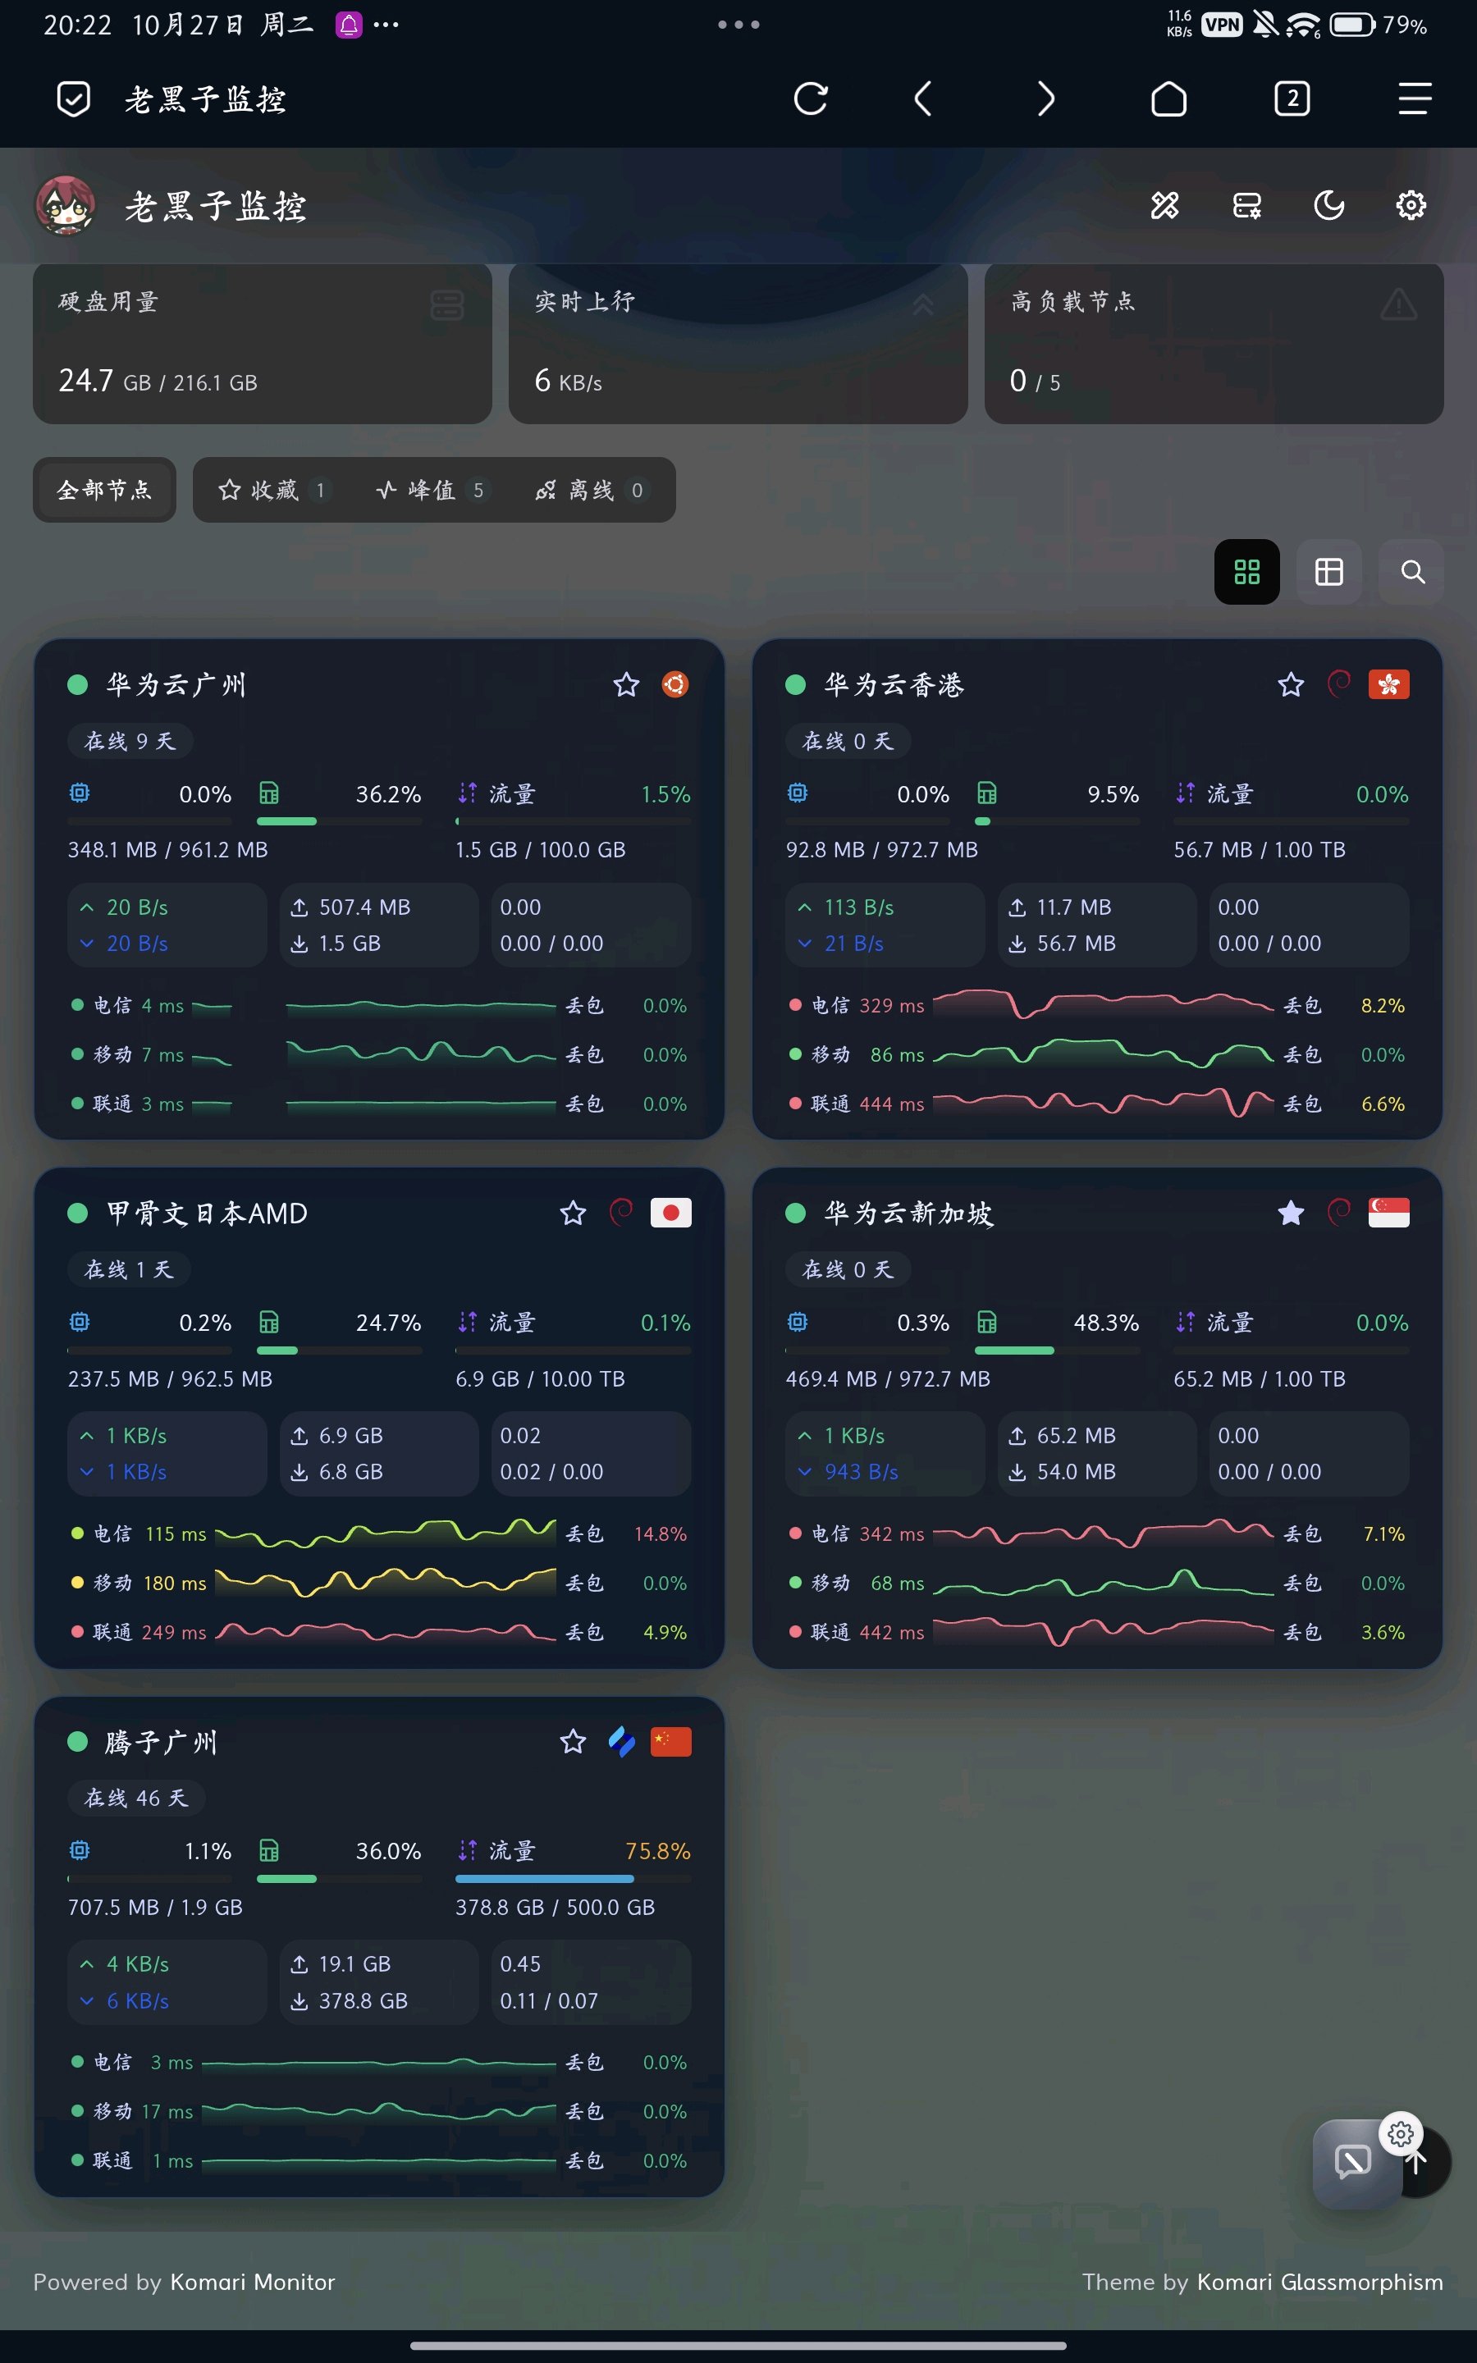1477x2363 pixels.
Task: Switch to grid card view
Action: [1246, 571]
